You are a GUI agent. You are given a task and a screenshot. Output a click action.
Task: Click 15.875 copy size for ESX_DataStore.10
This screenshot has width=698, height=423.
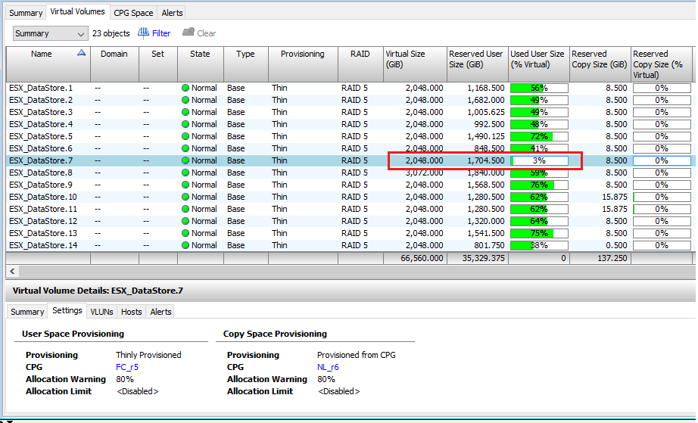pyautogui.click(x=614, y=197)
